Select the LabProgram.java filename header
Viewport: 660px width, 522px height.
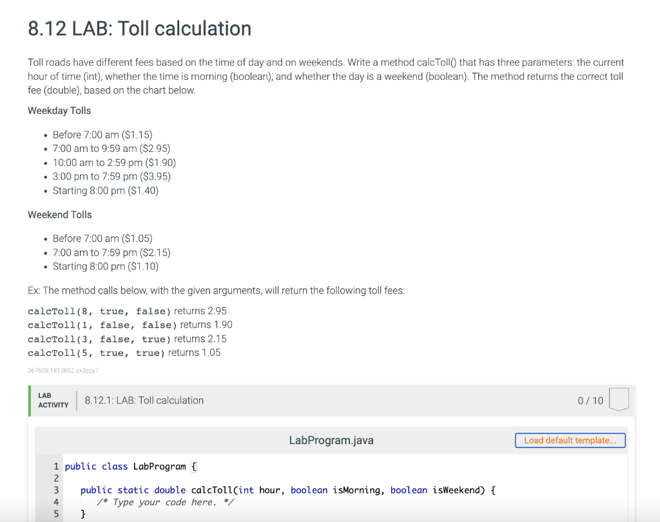pos(331,440)
